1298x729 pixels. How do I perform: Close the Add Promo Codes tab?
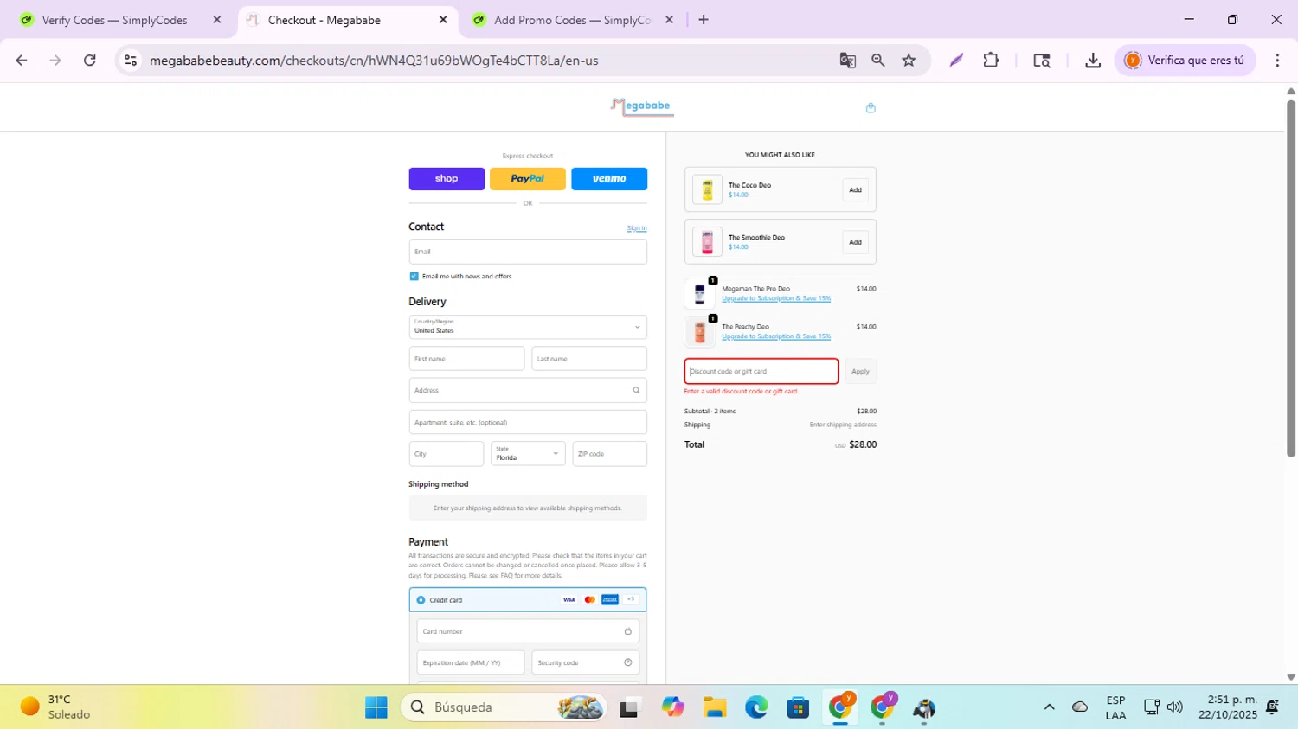click(x=669, y=20)
